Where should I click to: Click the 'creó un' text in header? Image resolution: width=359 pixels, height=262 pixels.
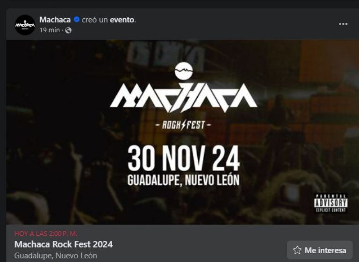pyautogui.click(x=94, y=20)
